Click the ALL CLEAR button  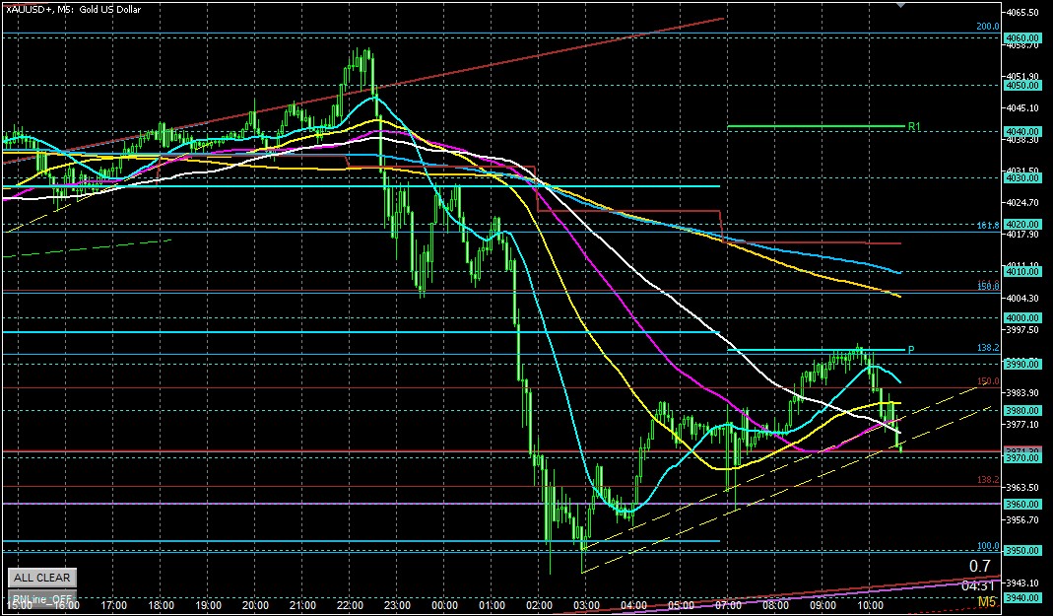click(41, 578)
